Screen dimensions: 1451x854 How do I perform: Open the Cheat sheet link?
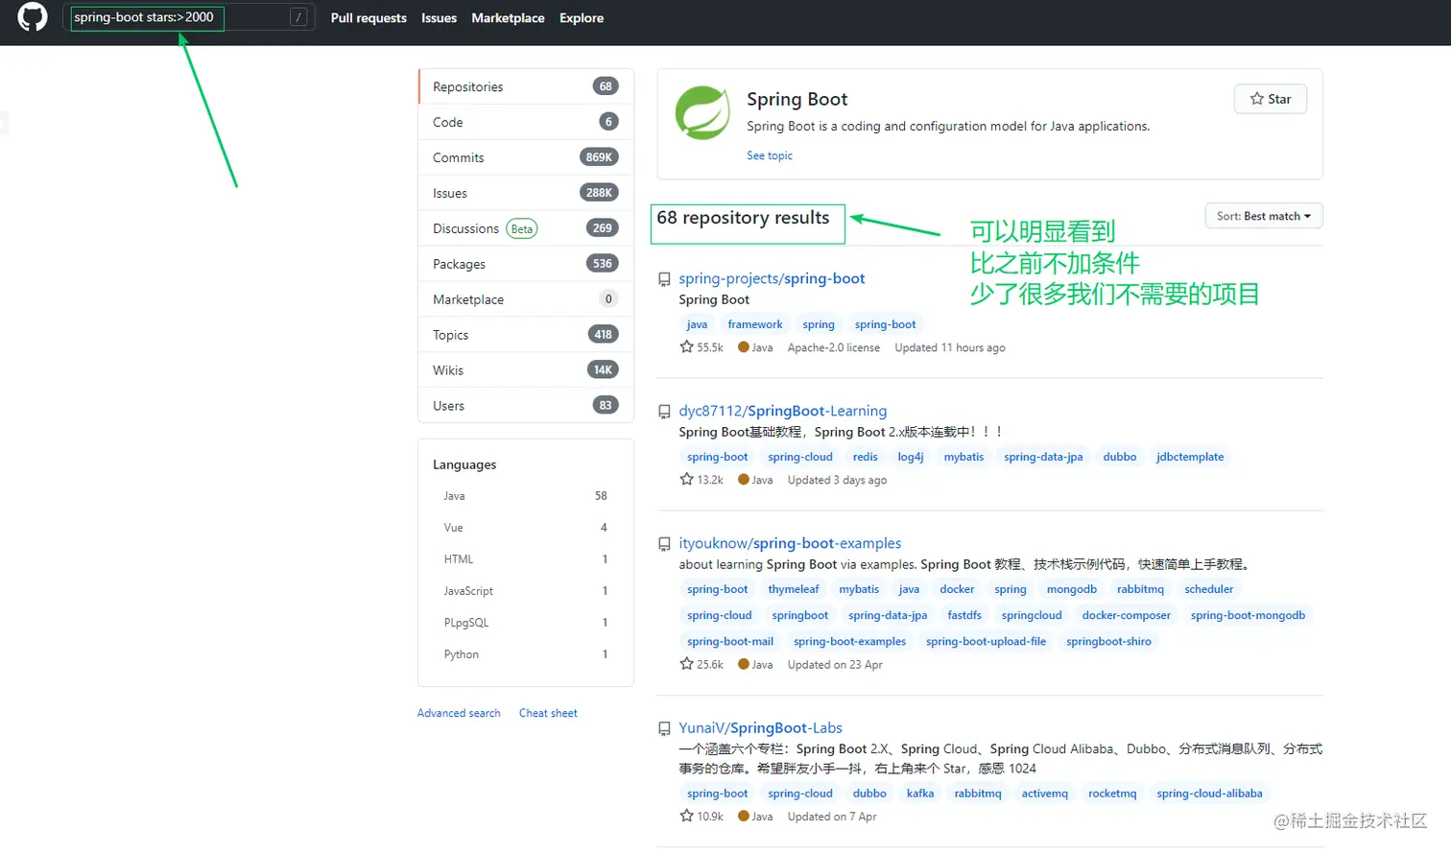point(548,713)
